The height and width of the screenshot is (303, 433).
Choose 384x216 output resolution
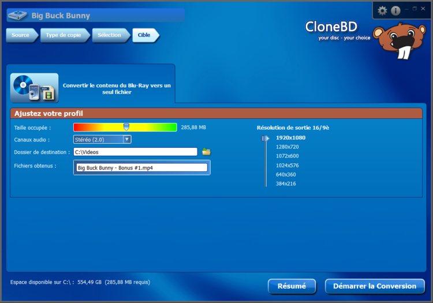pyautogui.click(x=286, y=184)
